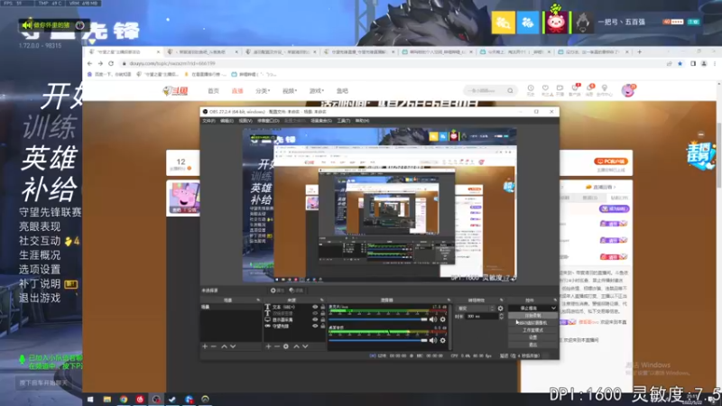The height and width of the screenshot is (406, 722).
Task: Open watch history icon on Douyu header
Action: click(x=531, y=89)
